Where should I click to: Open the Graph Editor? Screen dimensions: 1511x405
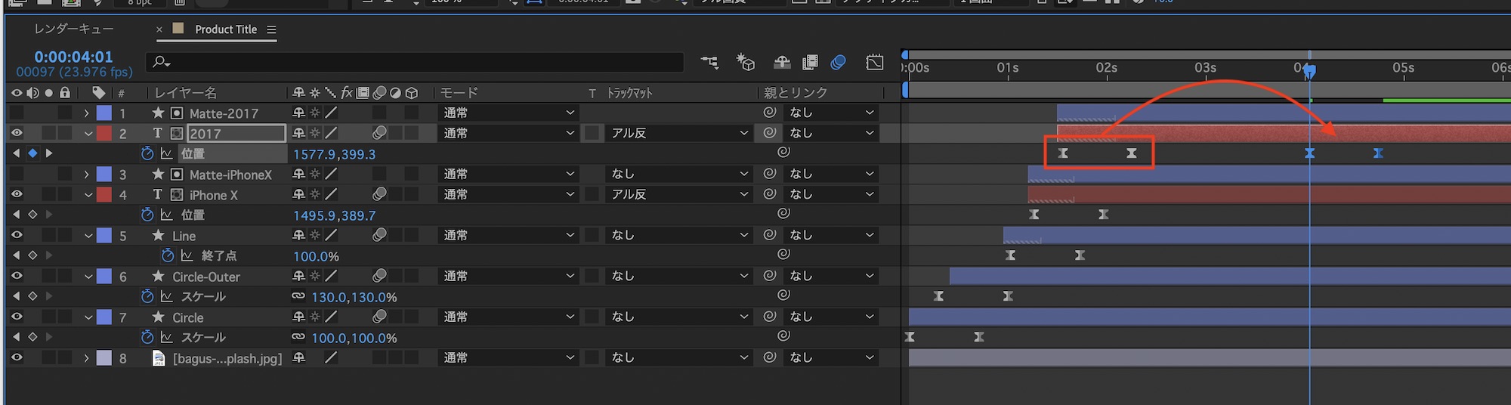(x=875, y=63)
